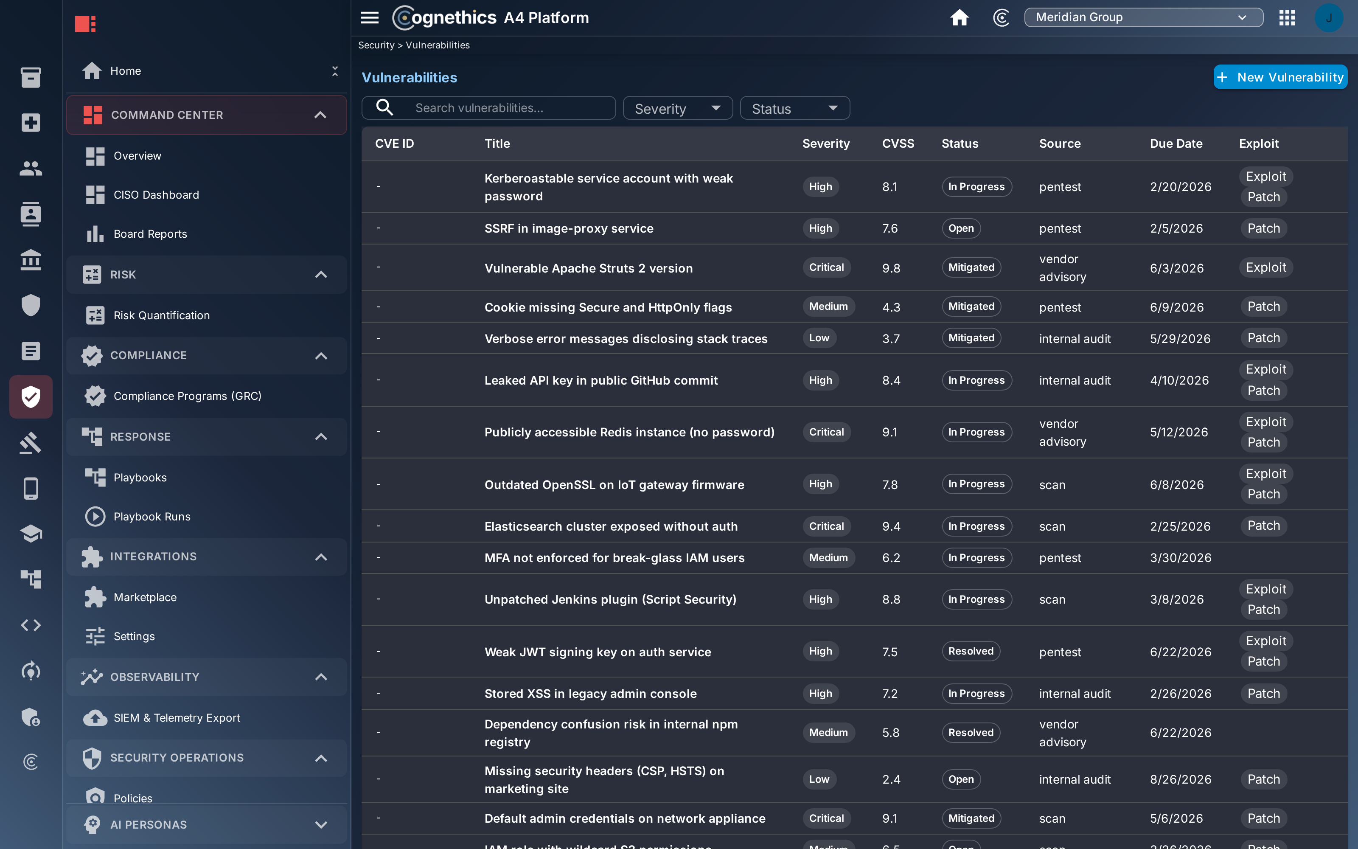The height and width of the screenshot is (849, 1358).
Task: Click inside the Search vulnerabilities field
Action: [x=489, y=108]
